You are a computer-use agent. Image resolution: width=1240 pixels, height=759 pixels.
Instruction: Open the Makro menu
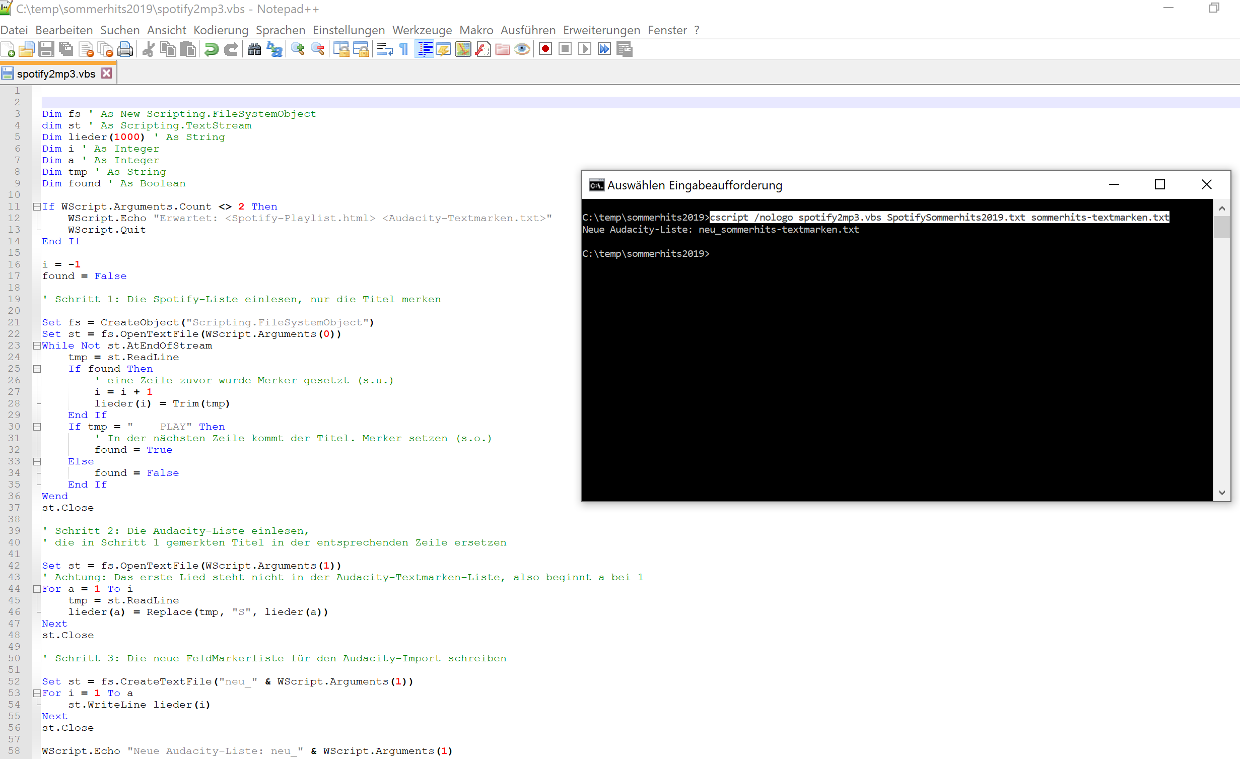(x=476, y=30)
